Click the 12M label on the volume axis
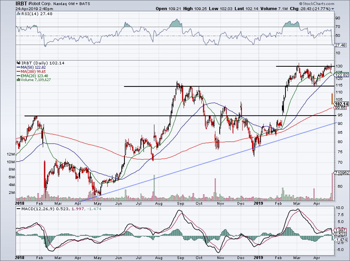The width and height of the screenshot is (350, 261). click(x=11, y=154)
